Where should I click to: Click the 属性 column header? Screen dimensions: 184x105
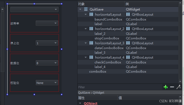(x=98, y=98)
